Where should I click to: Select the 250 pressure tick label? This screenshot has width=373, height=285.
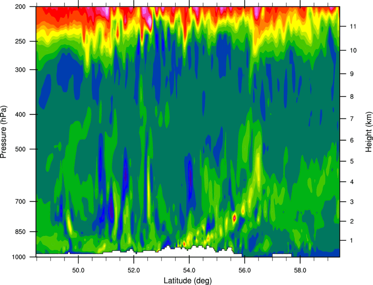tap(21, 41)
